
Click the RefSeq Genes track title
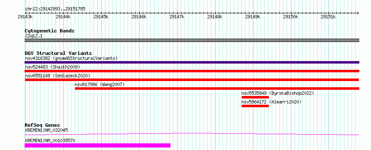[43, 125]
